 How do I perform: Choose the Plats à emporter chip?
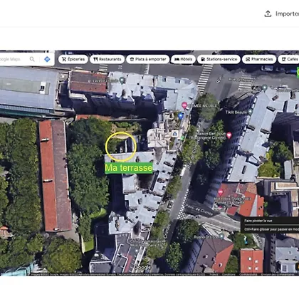[148, 59]
